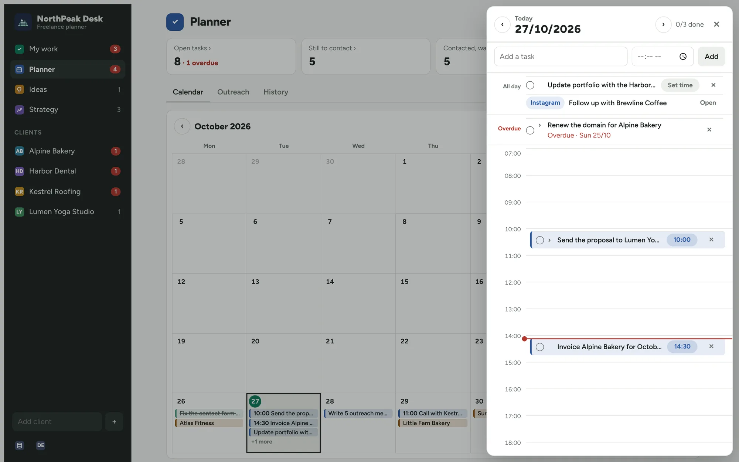The height and width of the screenshot is (462, 739).
Task: Click the 14:30 time pill
Action: coord(682,346)
